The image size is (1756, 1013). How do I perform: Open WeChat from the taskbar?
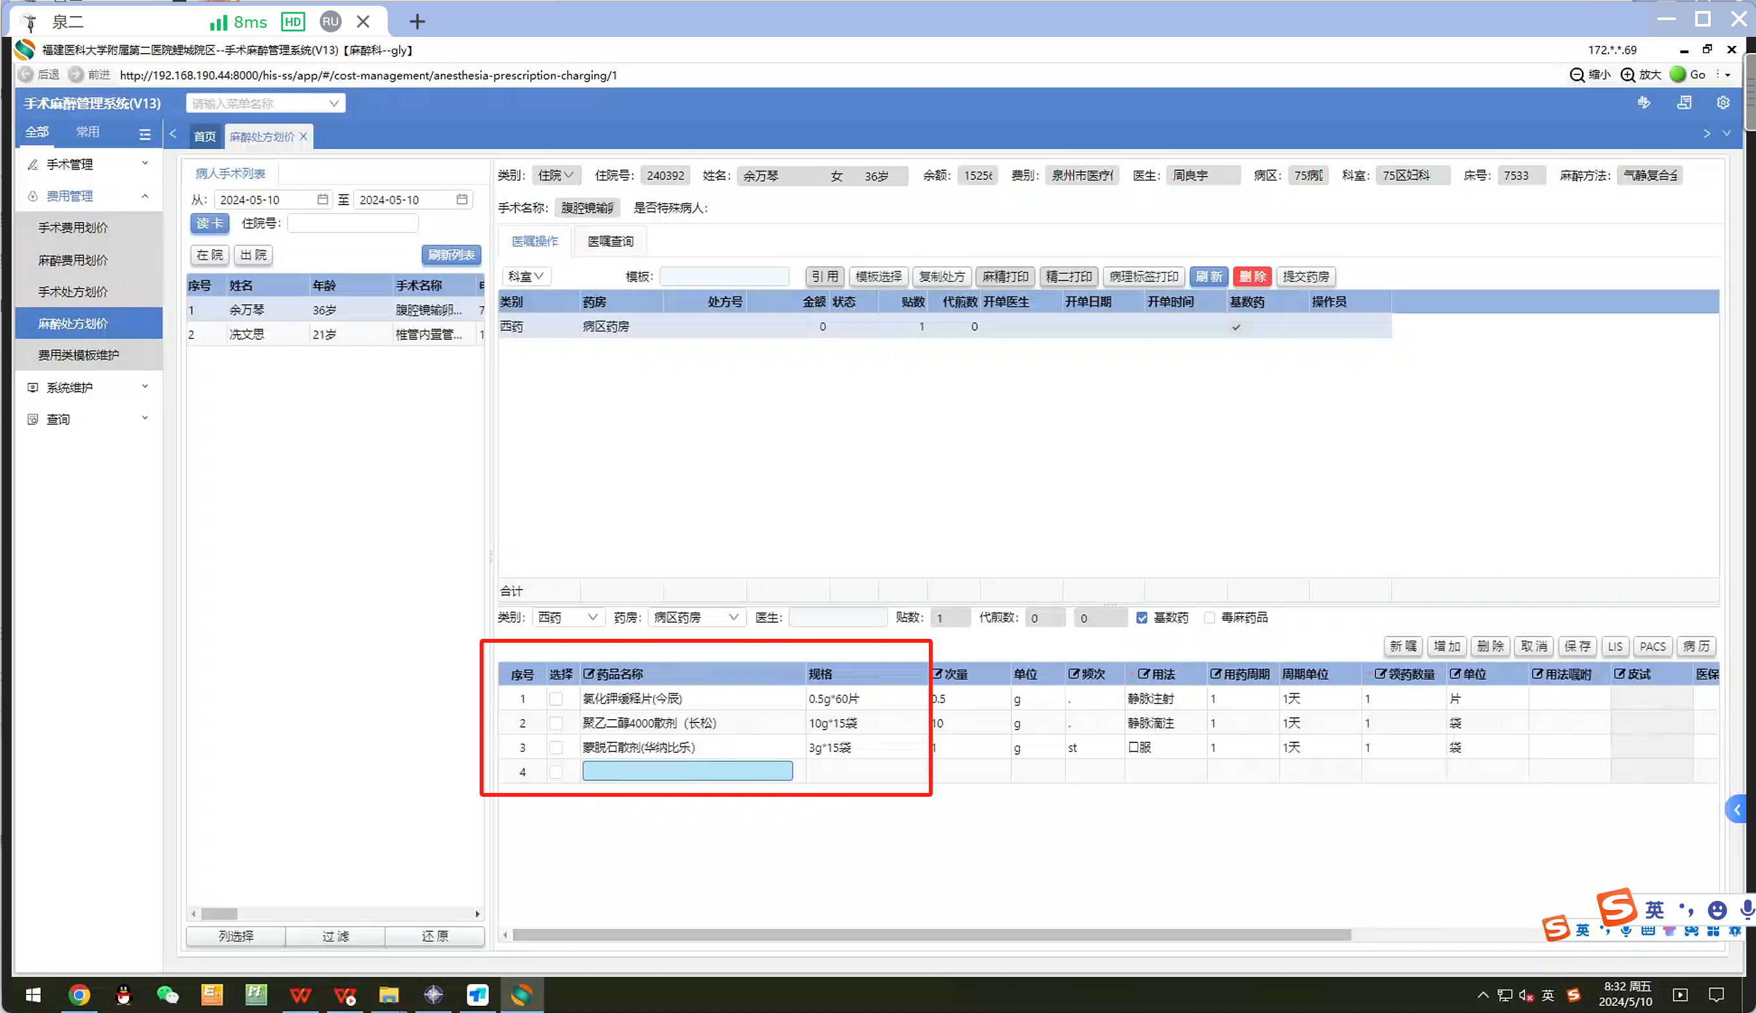click(167, 995)
